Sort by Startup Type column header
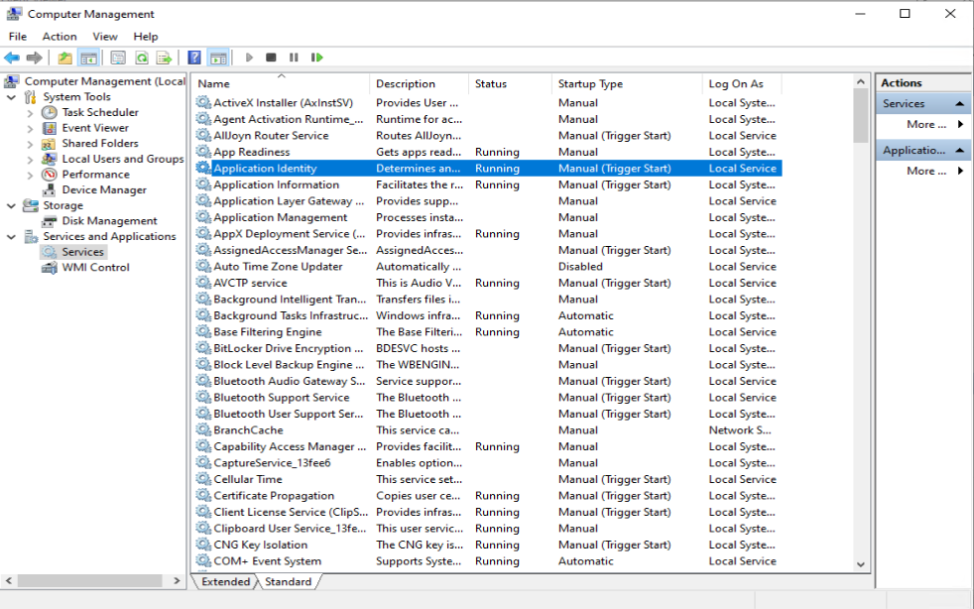This screenshot has width=974, height=609. pyautogui.click(x=627, y=84)
